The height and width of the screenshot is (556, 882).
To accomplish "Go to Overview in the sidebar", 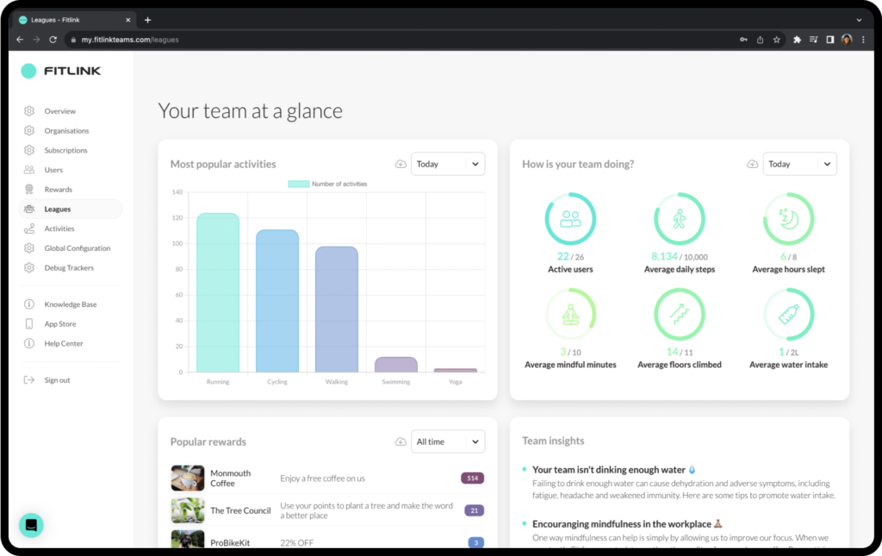I will pyautogui.click(x=60, y=111).
